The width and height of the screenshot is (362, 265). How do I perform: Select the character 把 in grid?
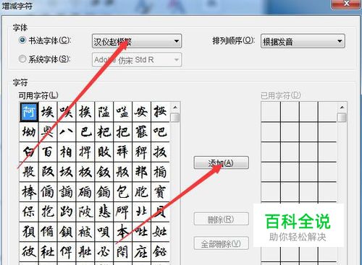click(123, 132)
